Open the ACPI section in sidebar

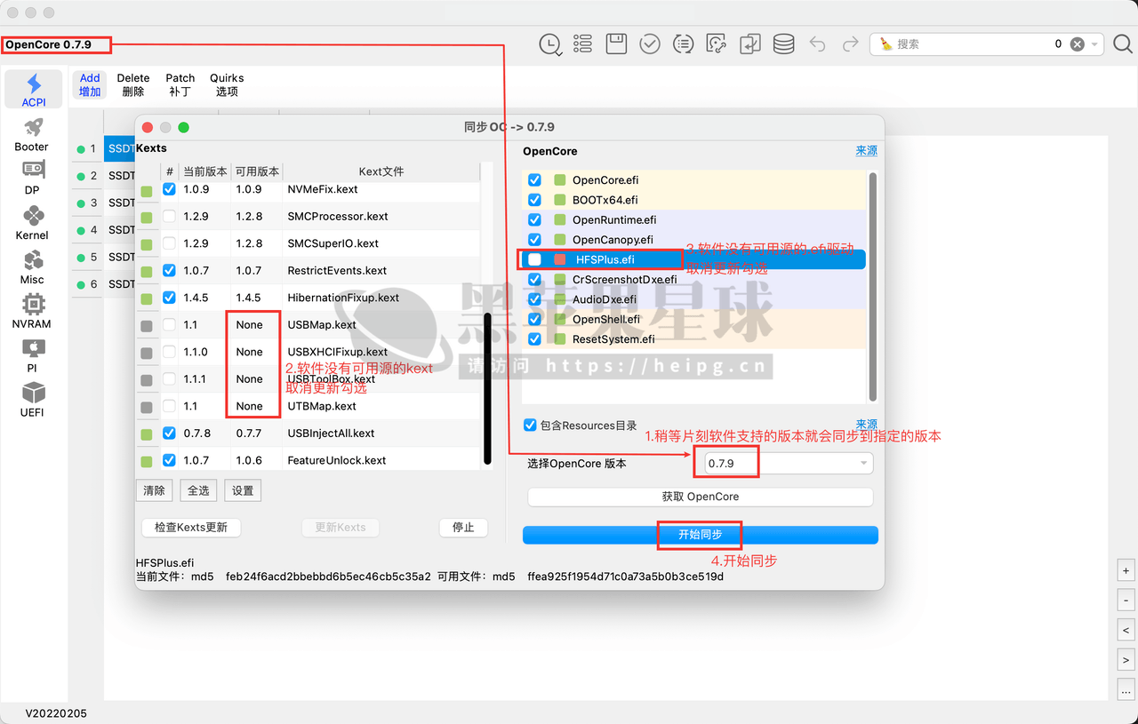tap(34, 91)
